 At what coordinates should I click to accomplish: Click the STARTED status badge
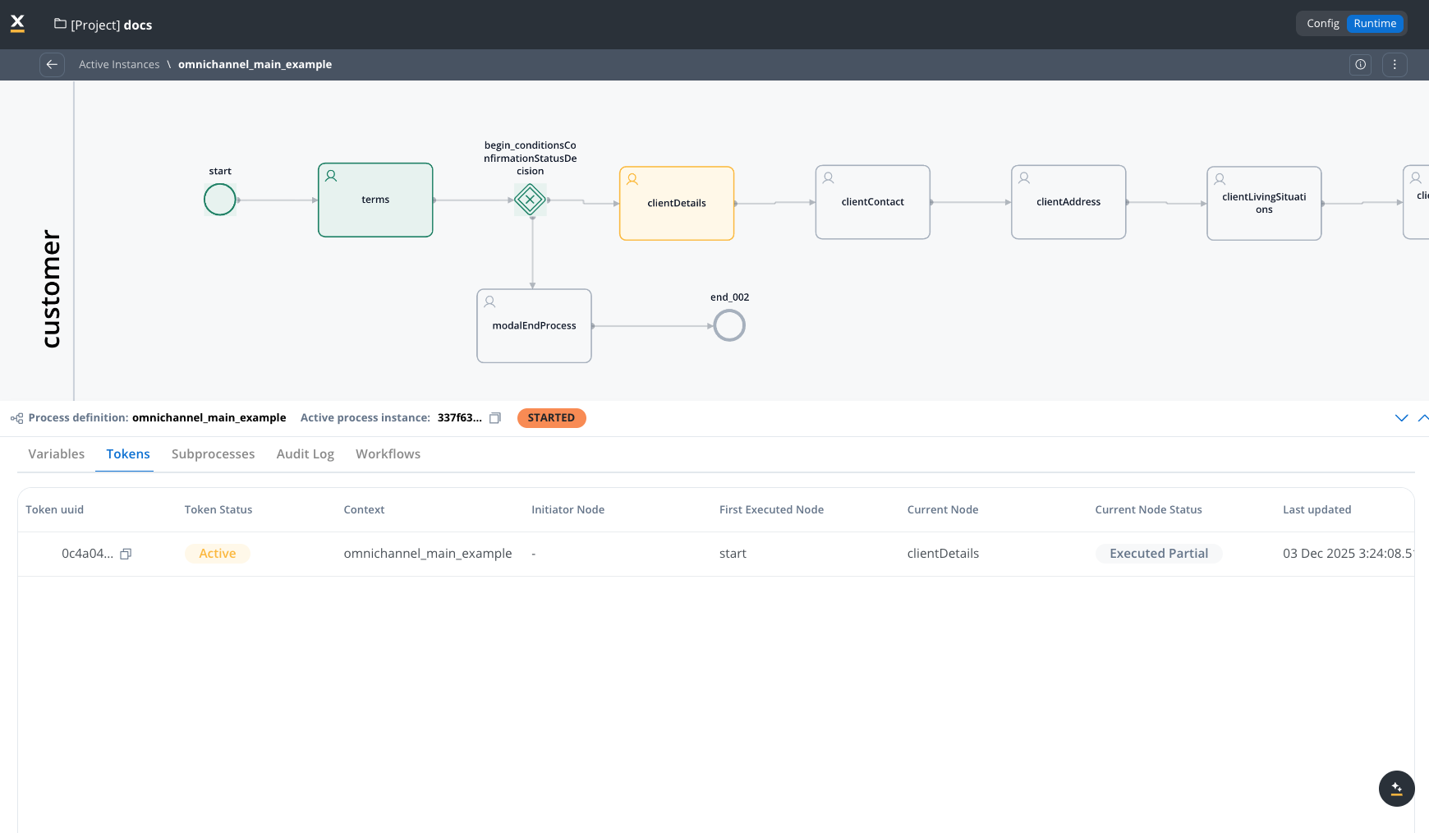pos(551,418)
